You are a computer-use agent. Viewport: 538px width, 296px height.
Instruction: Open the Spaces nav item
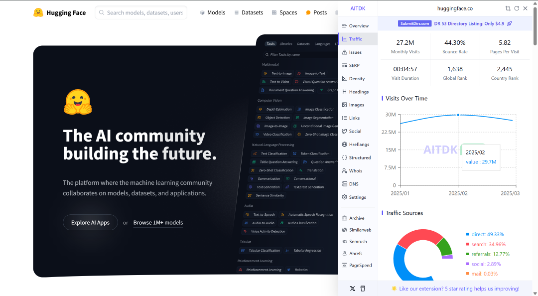tap(284, 12)
